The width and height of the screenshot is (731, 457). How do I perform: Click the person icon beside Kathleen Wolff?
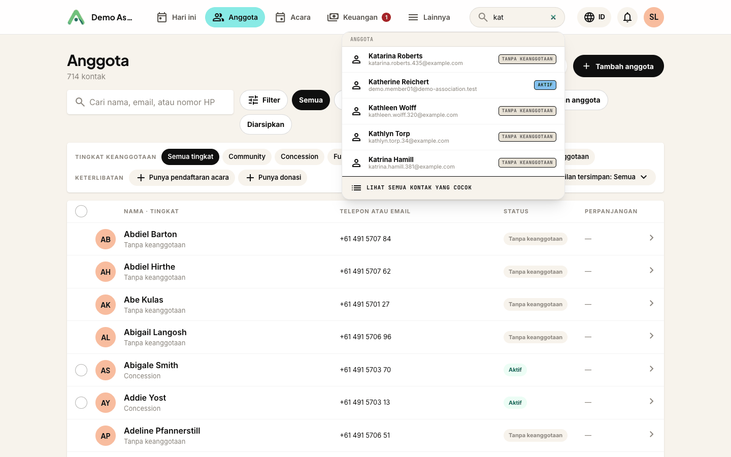(x=356, y=111)
